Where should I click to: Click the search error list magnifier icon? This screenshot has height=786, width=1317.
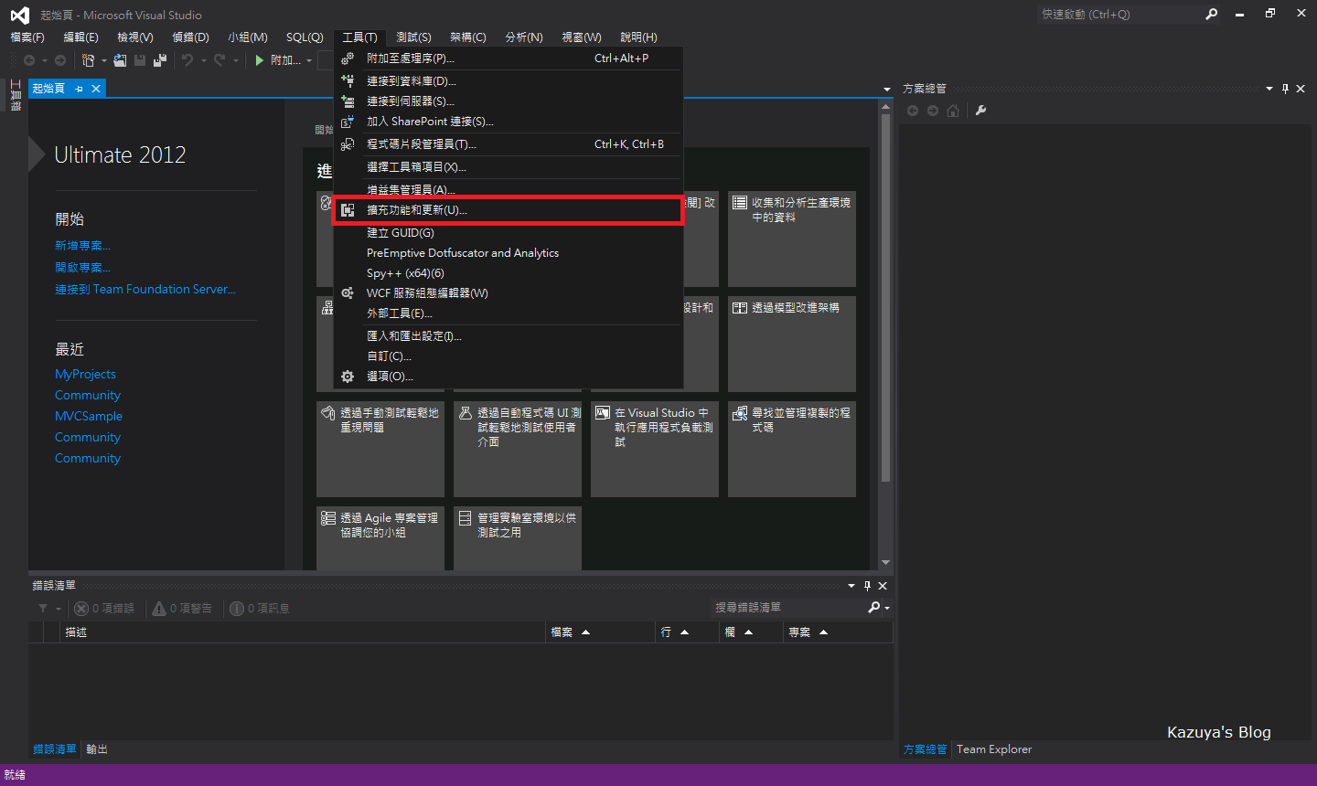tap(874, 608)
